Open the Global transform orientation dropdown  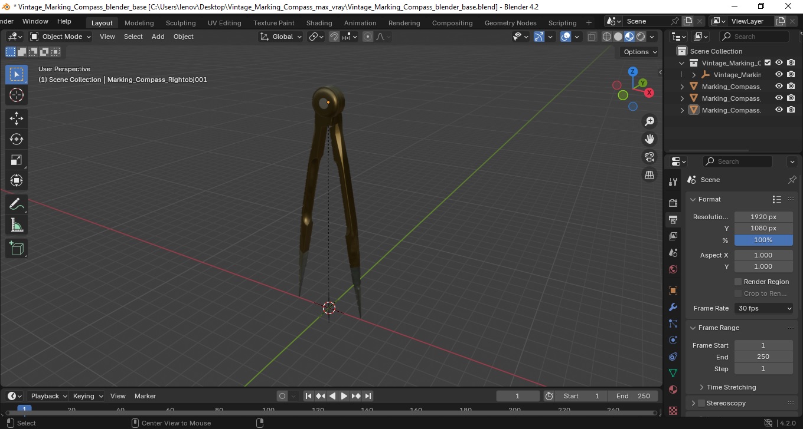point(281,37)
